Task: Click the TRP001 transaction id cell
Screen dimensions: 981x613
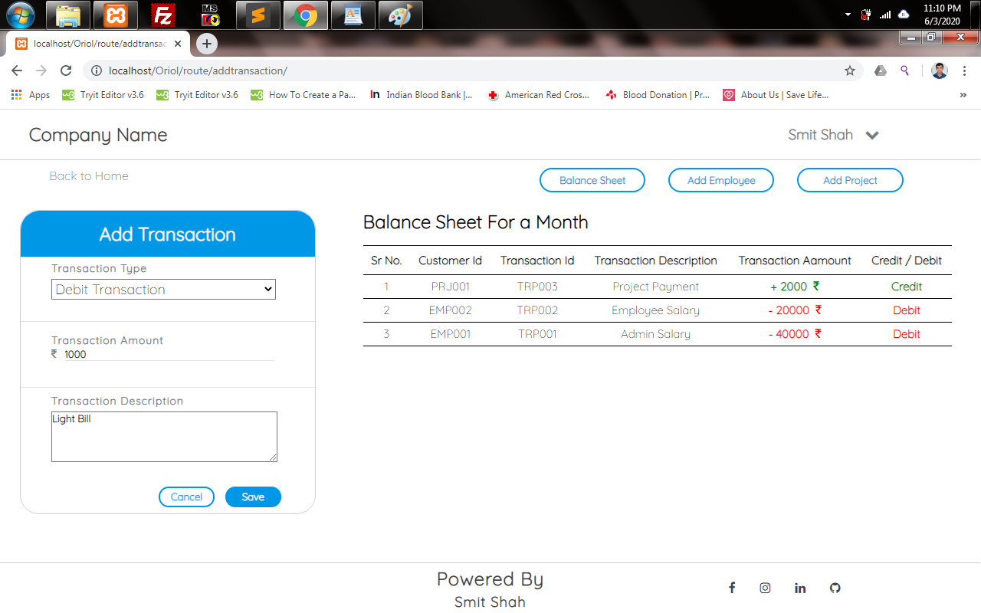Action: pos(537,334)
